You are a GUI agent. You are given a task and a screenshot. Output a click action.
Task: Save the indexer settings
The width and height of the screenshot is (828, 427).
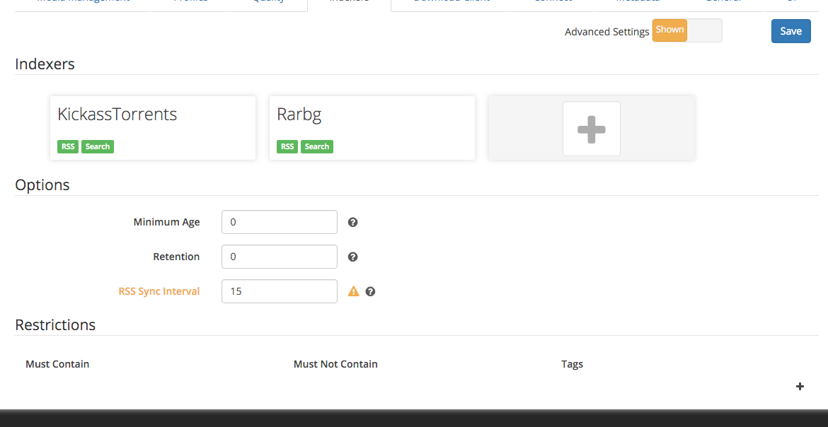(x=790, y=31)
